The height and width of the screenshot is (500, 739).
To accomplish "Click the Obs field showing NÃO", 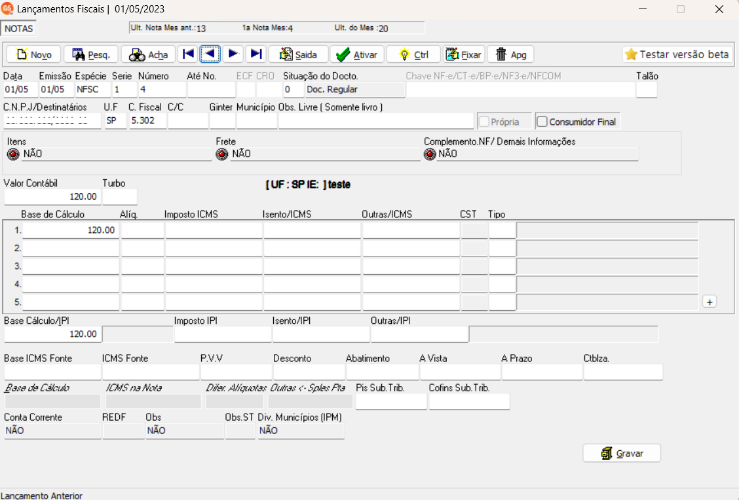I will pyautogui.click(x=185, y=431).
